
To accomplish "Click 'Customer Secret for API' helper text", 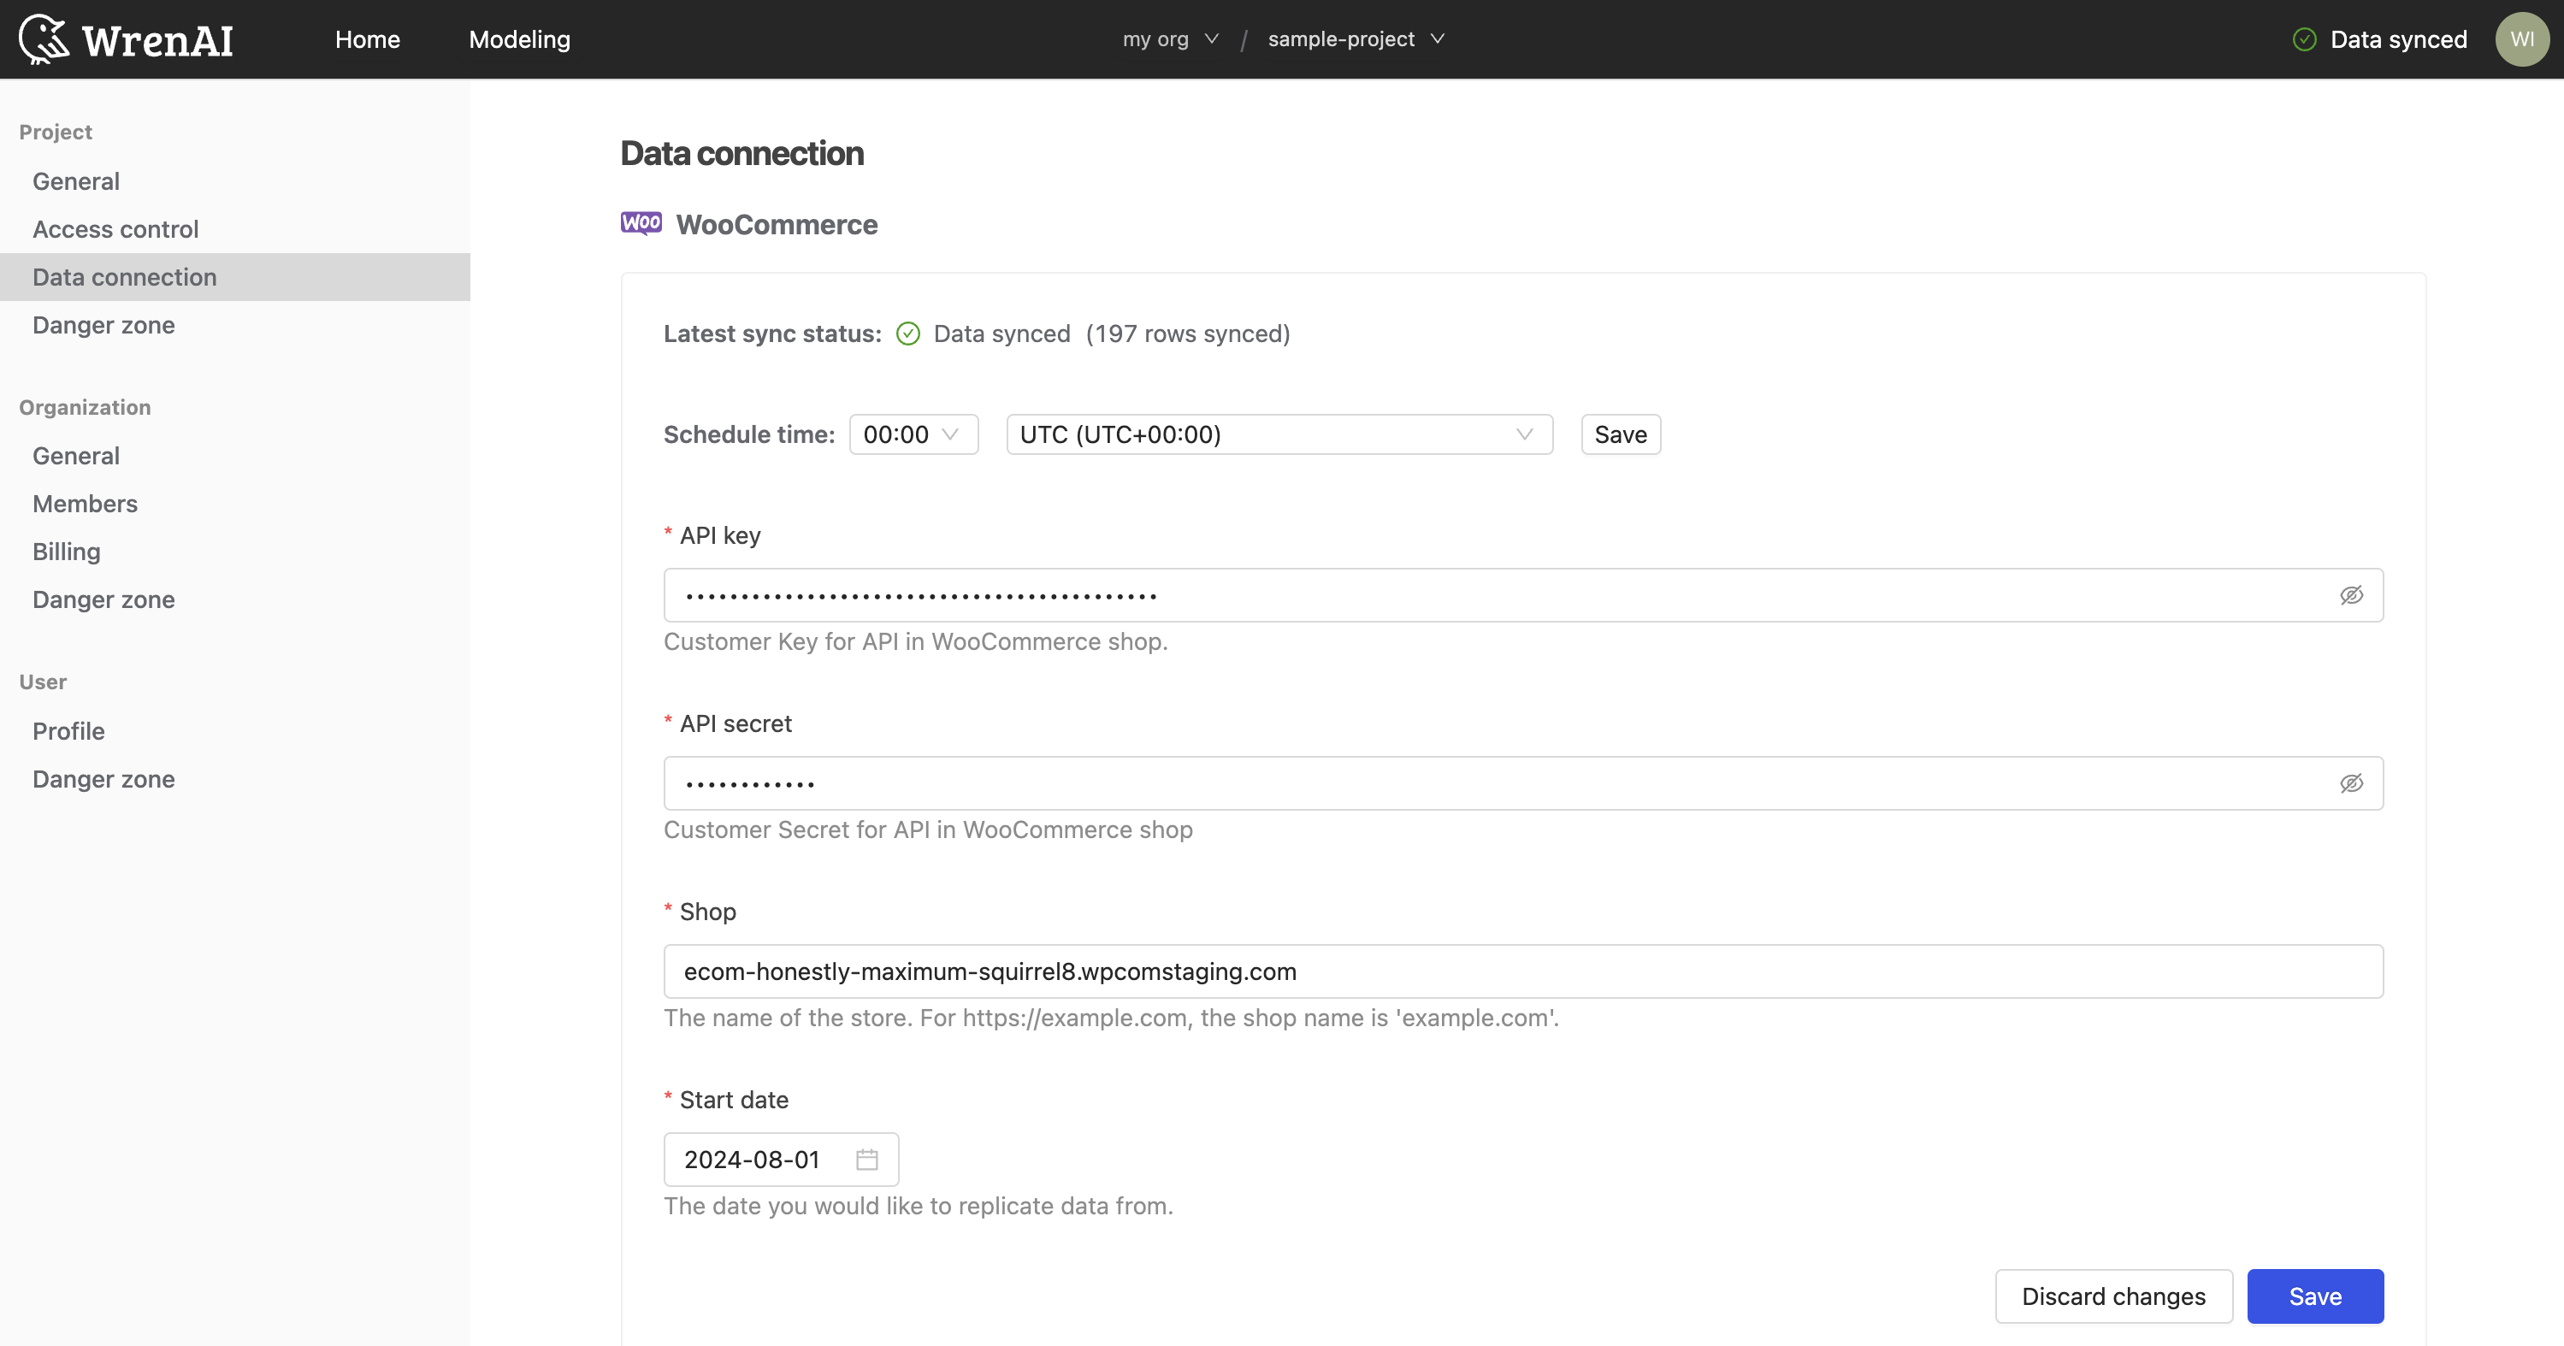I will 928,830.
